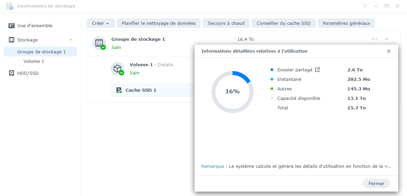Click the Groupe de stockage 1 pool icon

99,43
